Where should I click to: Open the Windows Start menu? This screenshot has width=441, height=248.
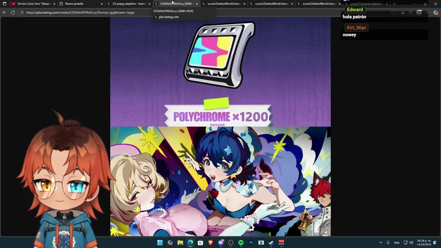pos(160,243)
